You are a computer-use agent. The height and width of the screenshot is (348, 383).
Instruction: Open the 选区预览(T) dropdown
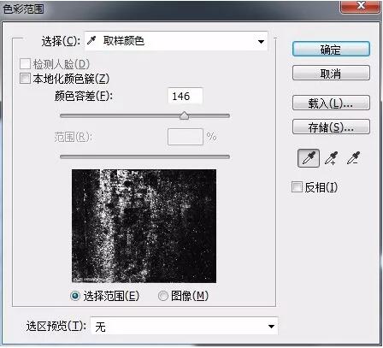tap(184, 326)
